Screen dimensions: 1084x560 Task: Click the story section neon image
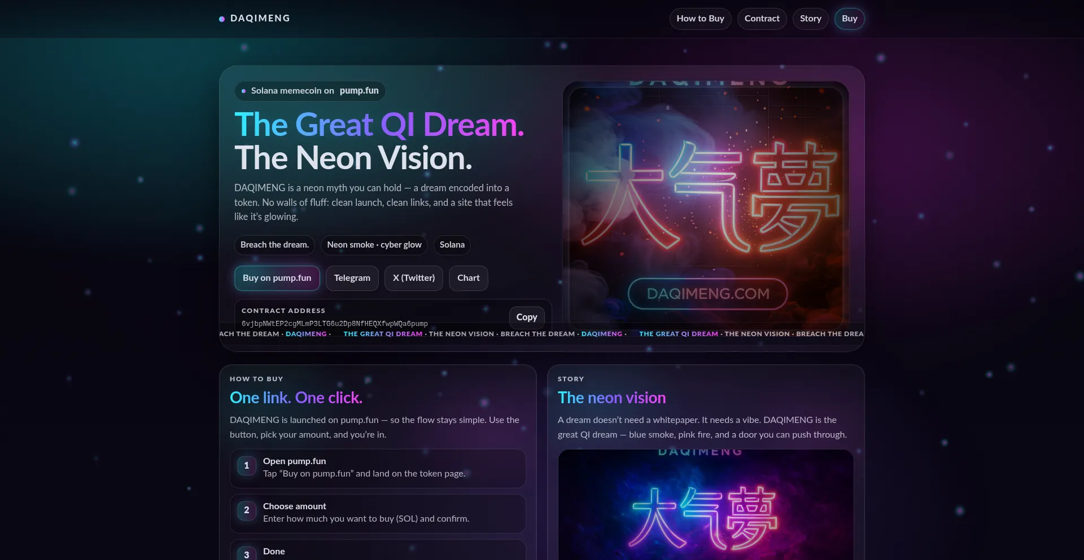click(706, 505)
